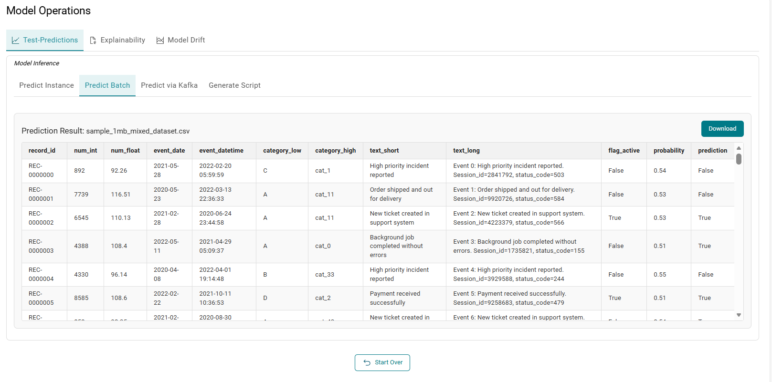
Task: Click the table vertical scrollbar thumb
Action: click(739, 159)
